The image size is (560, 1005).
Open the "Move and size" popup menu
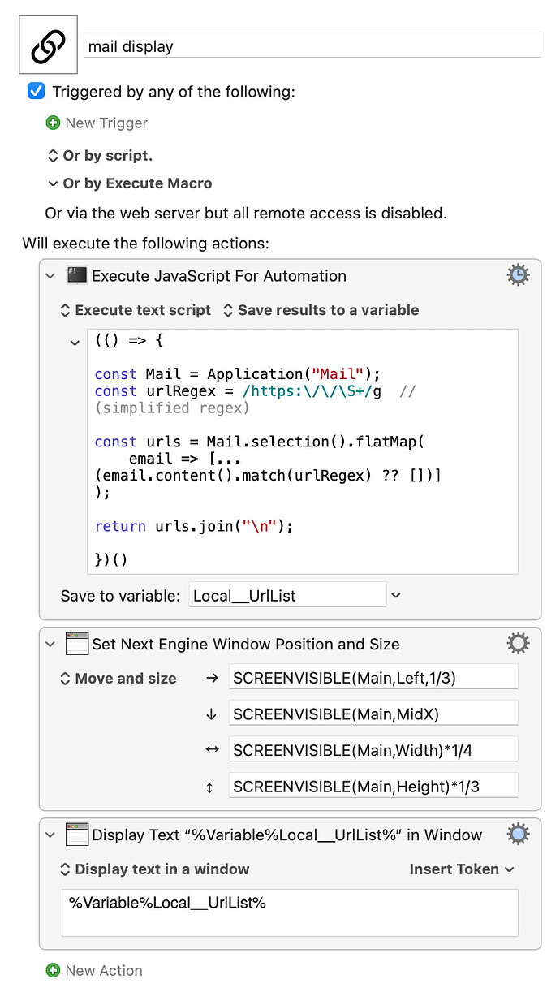tap(118, 679)
